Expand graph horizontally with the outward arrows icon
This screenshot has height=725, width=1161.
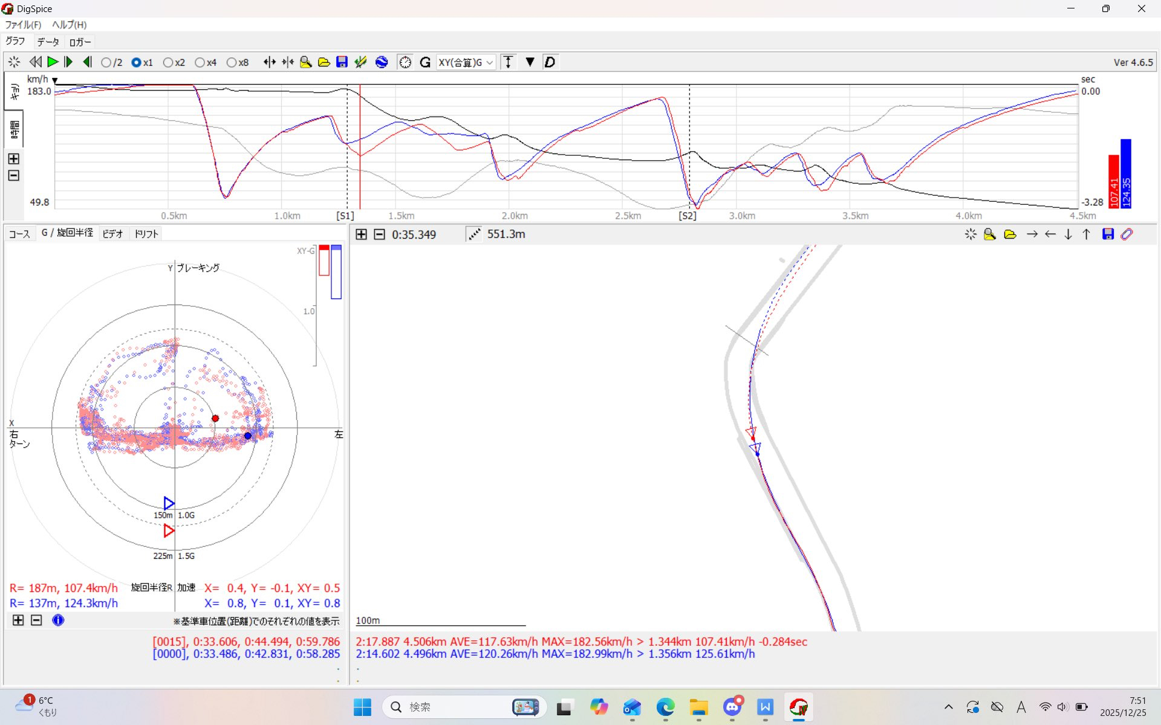270,62
